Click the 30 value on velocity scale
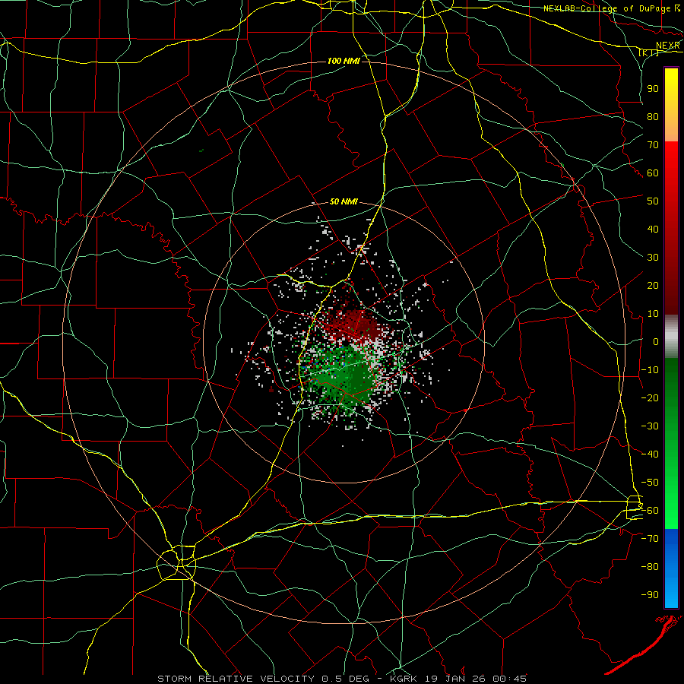 (x=653, y=258)
